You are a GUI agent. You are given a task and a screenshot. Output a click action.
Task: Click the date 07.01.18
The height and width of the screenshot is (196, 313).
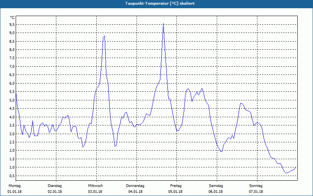click(256, 192)
